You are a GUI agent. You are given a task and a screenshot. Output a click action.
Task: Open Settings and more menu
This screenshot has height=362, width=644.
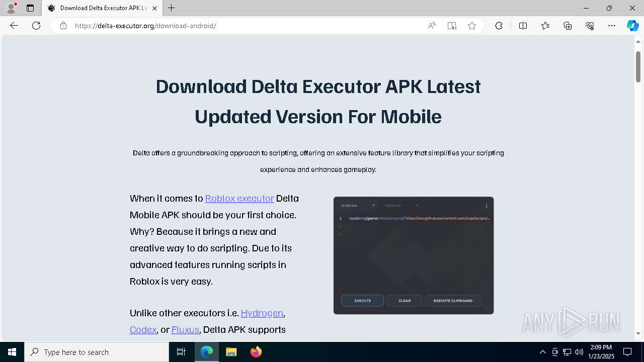[612, 26]
